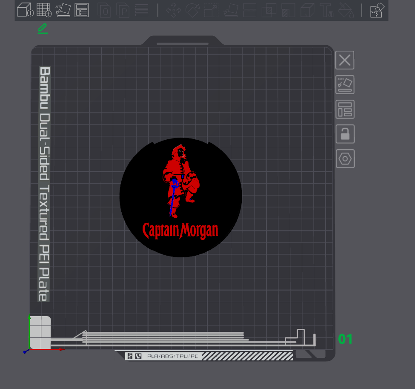Activate the Cut tool
The width and height of the screenshot is (415, 389).
tap(249, 10)
